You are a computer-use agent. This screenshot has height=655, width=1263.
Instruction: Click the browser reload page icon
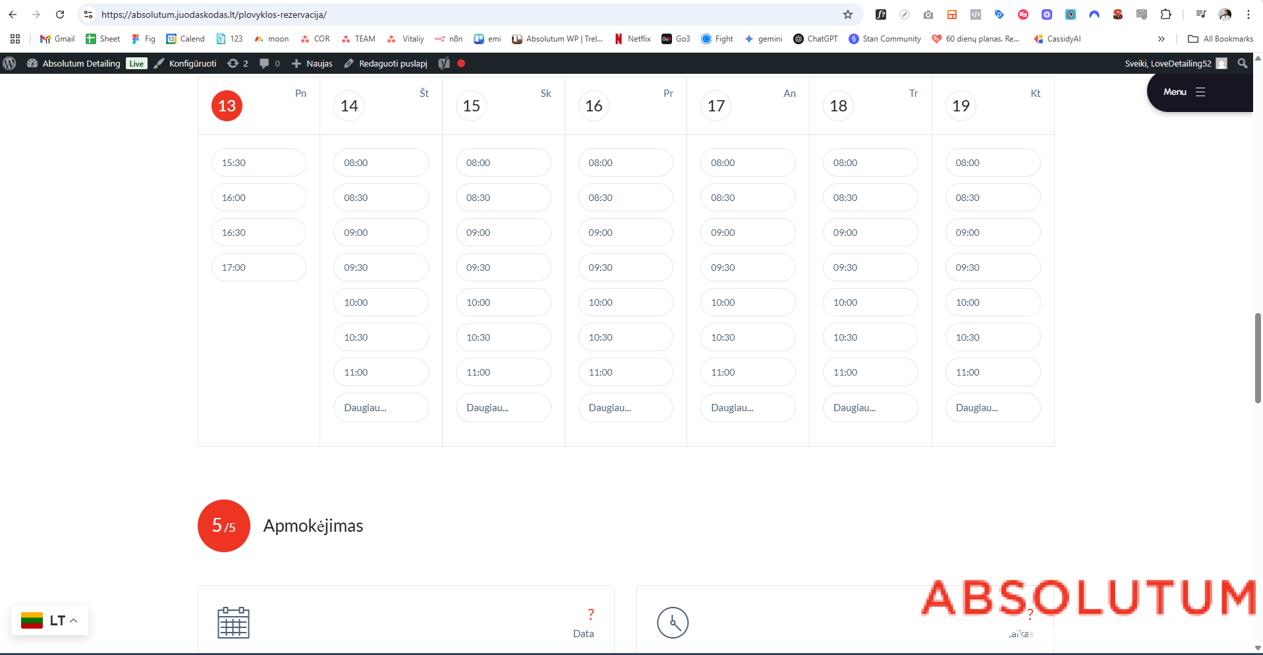tap(60, 14)
